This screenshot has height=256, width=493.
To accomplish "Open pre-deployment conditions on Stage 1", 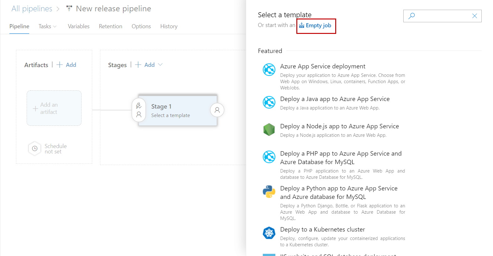I will pyautogui.click(x=139, y=110).
